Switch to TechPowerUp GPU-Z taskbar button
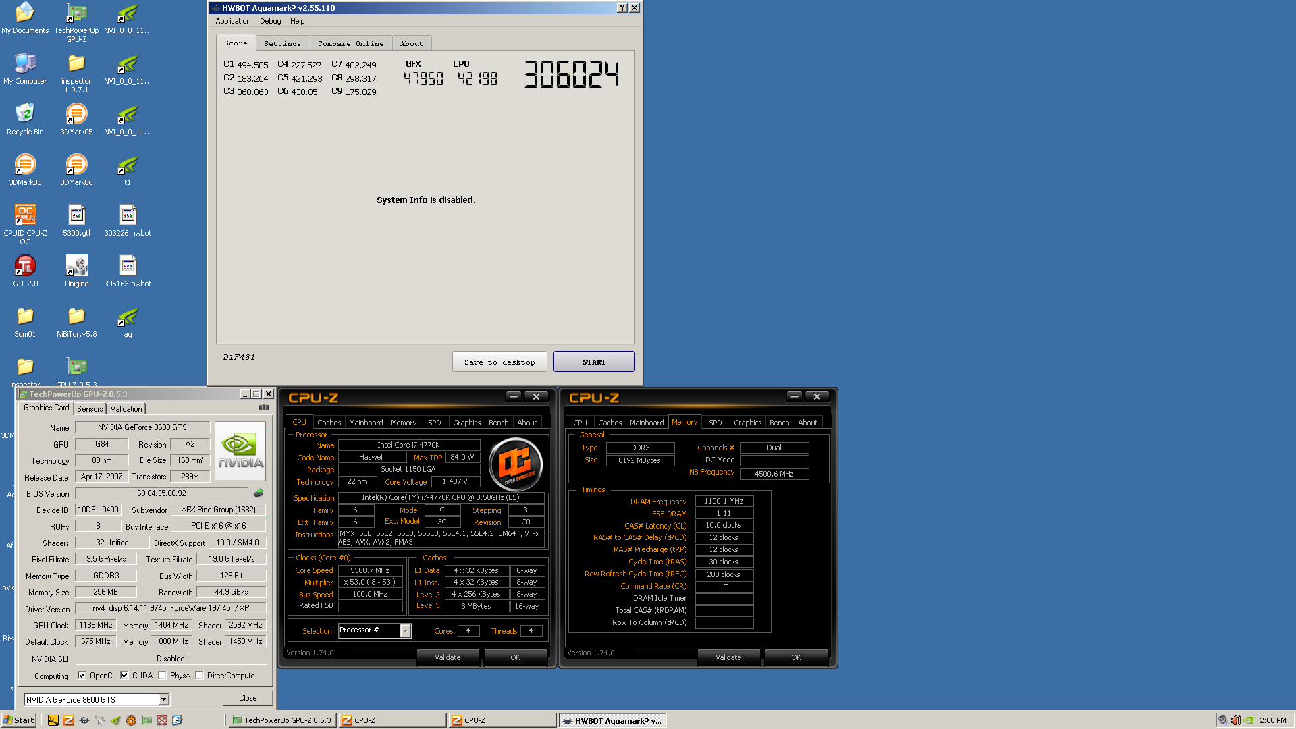The image size is (1296, 729). [281, 720]
